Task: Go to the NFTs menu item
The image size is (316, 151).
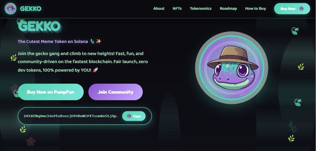Action: pos(177,9)
